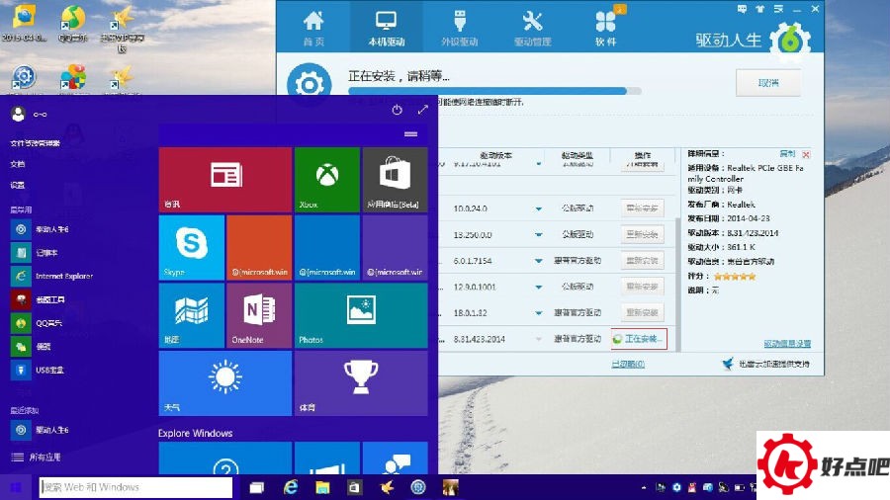Switch to the 驱动管理 tab with wrench icon

tap(532, 28)
